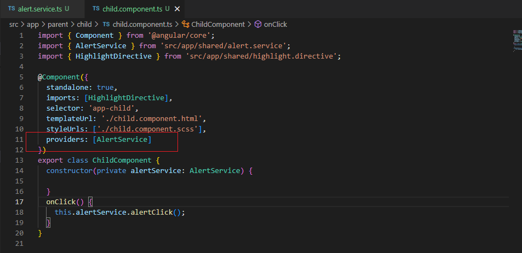The height and width of the screenshot is (253, 522).
Task: Click the TS icon on child.component.ts tab
Action: [96, 9]
